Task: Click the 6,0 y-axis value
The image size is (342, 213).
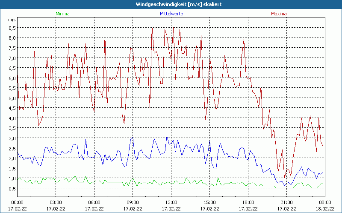Action: pyautogui.click(x=12, y=78)
